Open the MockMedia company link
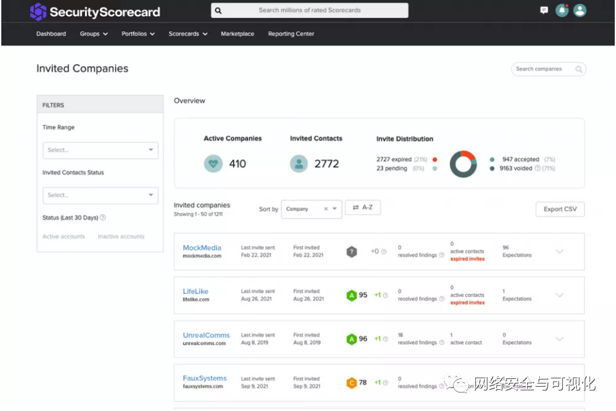 202,248
